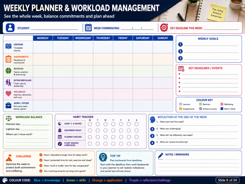
Task: Click the Notes / Reminders pencil icon
Action: (x=161, y=156)
